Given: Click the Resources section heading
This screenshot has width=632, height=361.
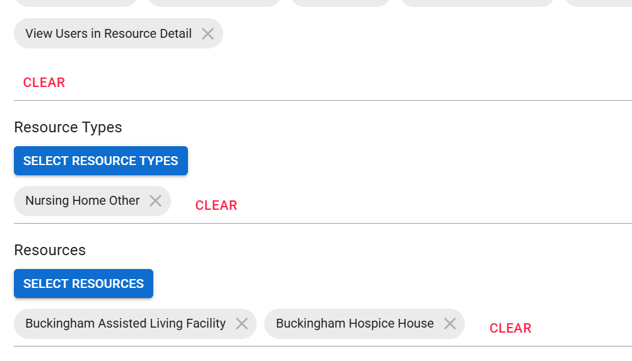Looking at the screenshot, I should pos(50,250).
